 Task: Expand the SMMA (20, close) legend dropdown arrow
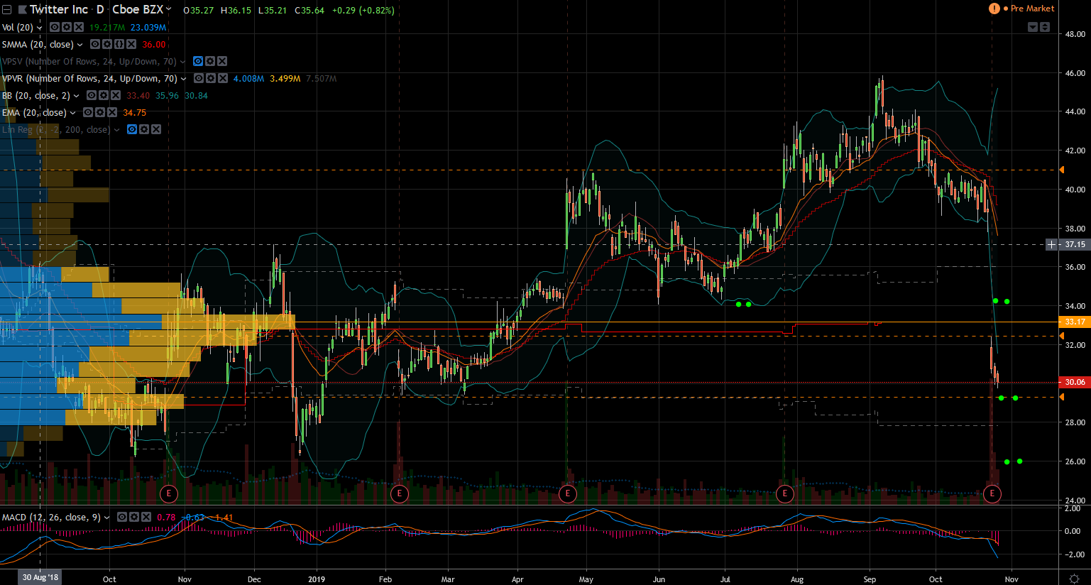[x=80, y=45]
